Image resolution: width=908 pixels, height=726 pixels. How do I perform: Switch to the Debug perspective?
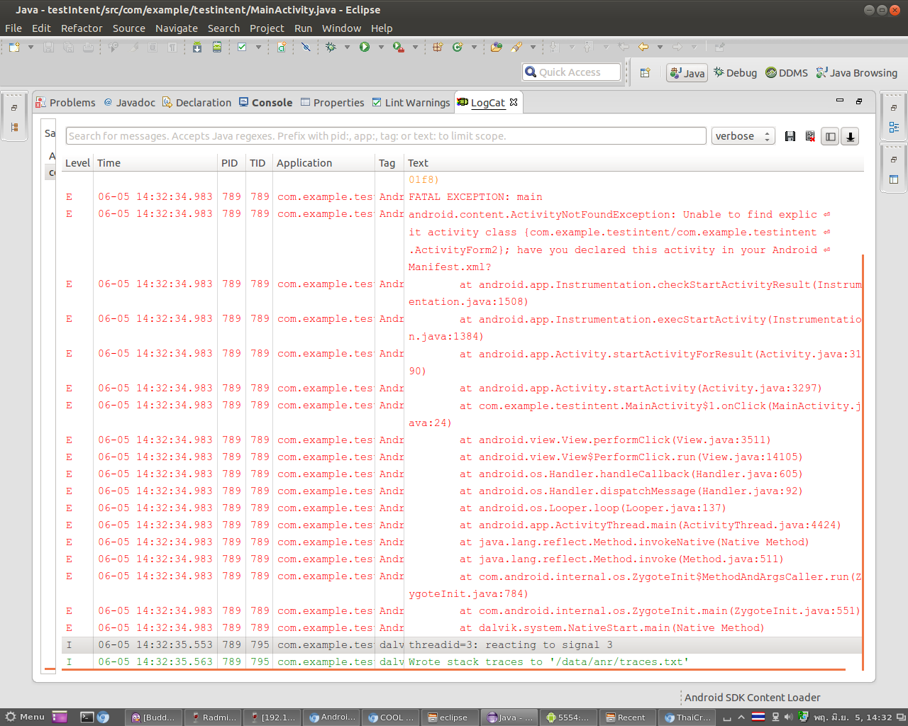(735, 72)
